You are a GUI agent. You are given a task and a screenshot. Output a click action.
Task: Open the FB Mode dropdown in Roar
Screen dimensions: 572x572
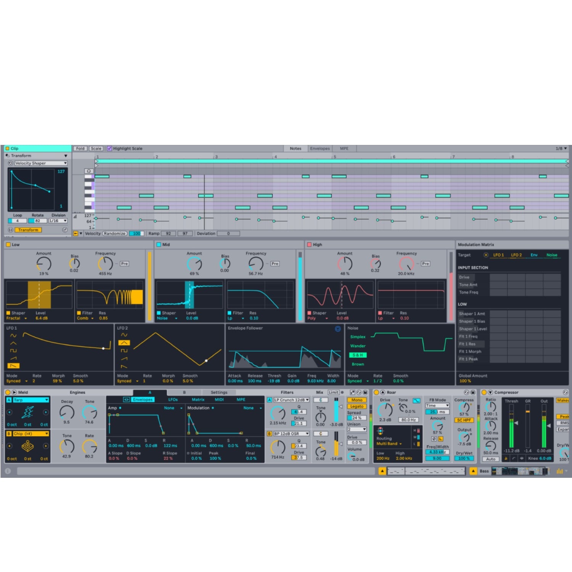pyautogui.click(x=437, y=406)
